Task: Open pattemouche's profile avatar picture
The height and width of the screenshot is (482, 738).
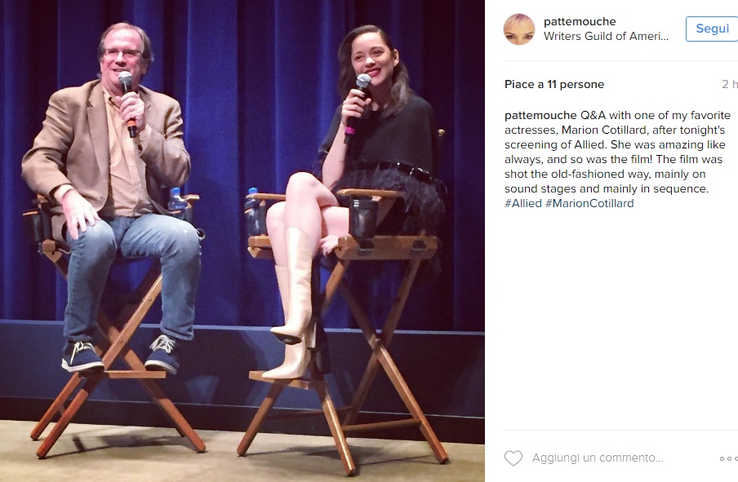Action: coord(519,29)
